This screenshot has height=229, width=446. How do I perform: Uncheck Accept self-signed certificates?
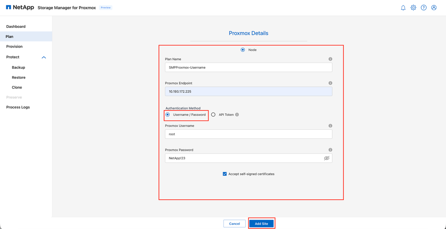click(x=225, y=174)
